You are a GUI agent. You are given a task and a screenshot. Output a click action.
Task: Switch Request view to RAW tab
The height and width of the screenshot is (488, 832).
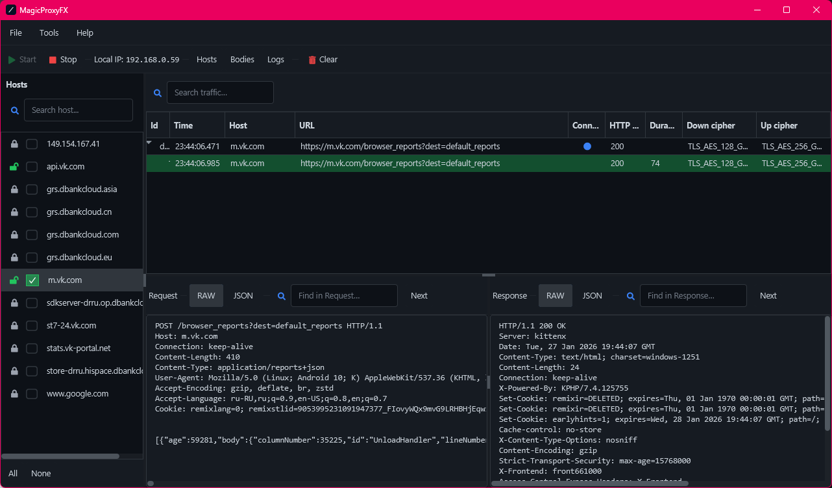206,296
